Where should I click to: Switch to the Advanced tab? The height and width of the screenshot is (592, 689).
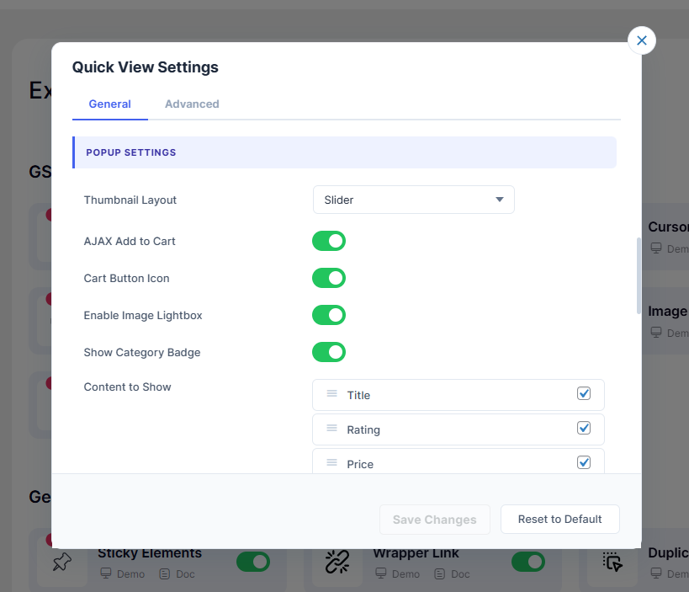(x=192, y=104)
